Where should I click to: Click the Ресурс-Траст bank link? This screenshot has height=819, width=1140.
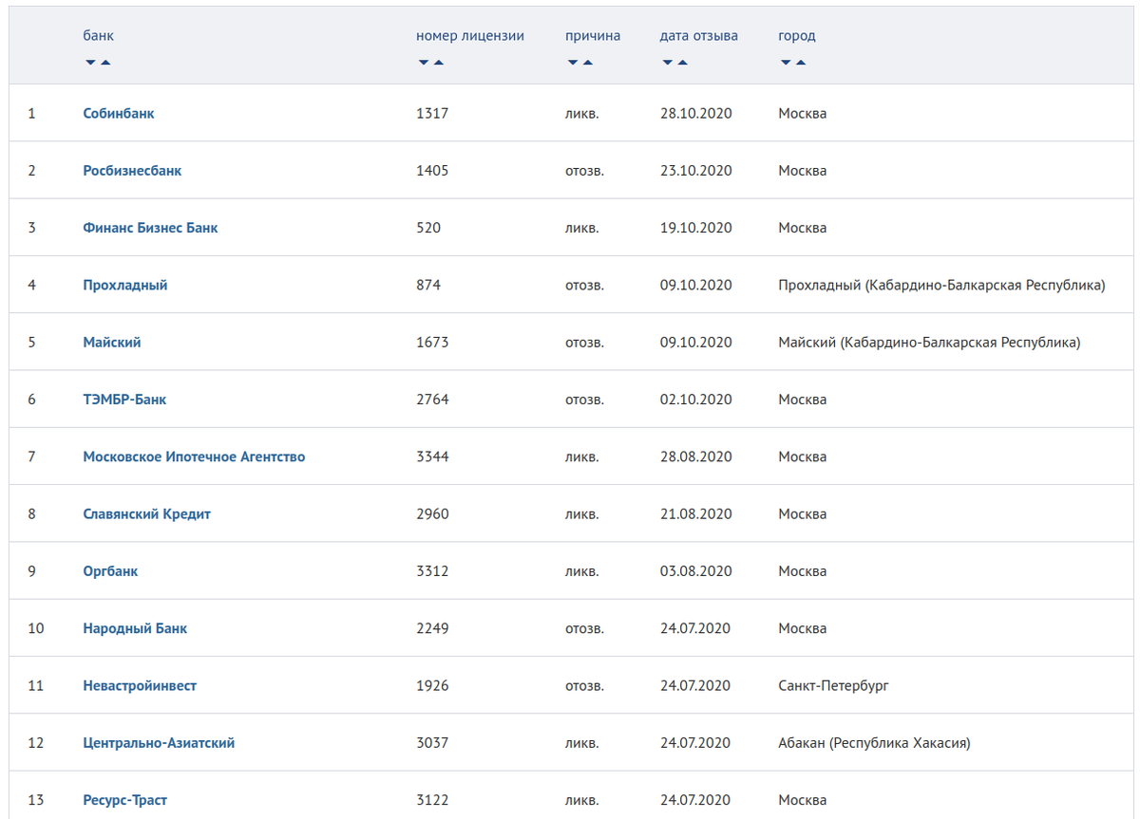point(124,800)
